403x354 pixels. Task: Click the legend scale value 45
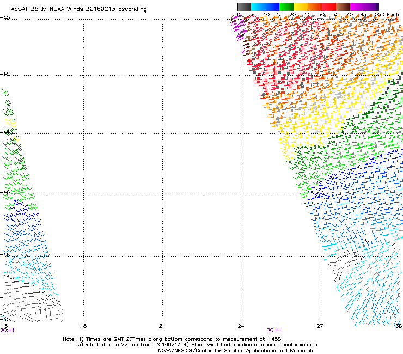(x=363, y=14)
